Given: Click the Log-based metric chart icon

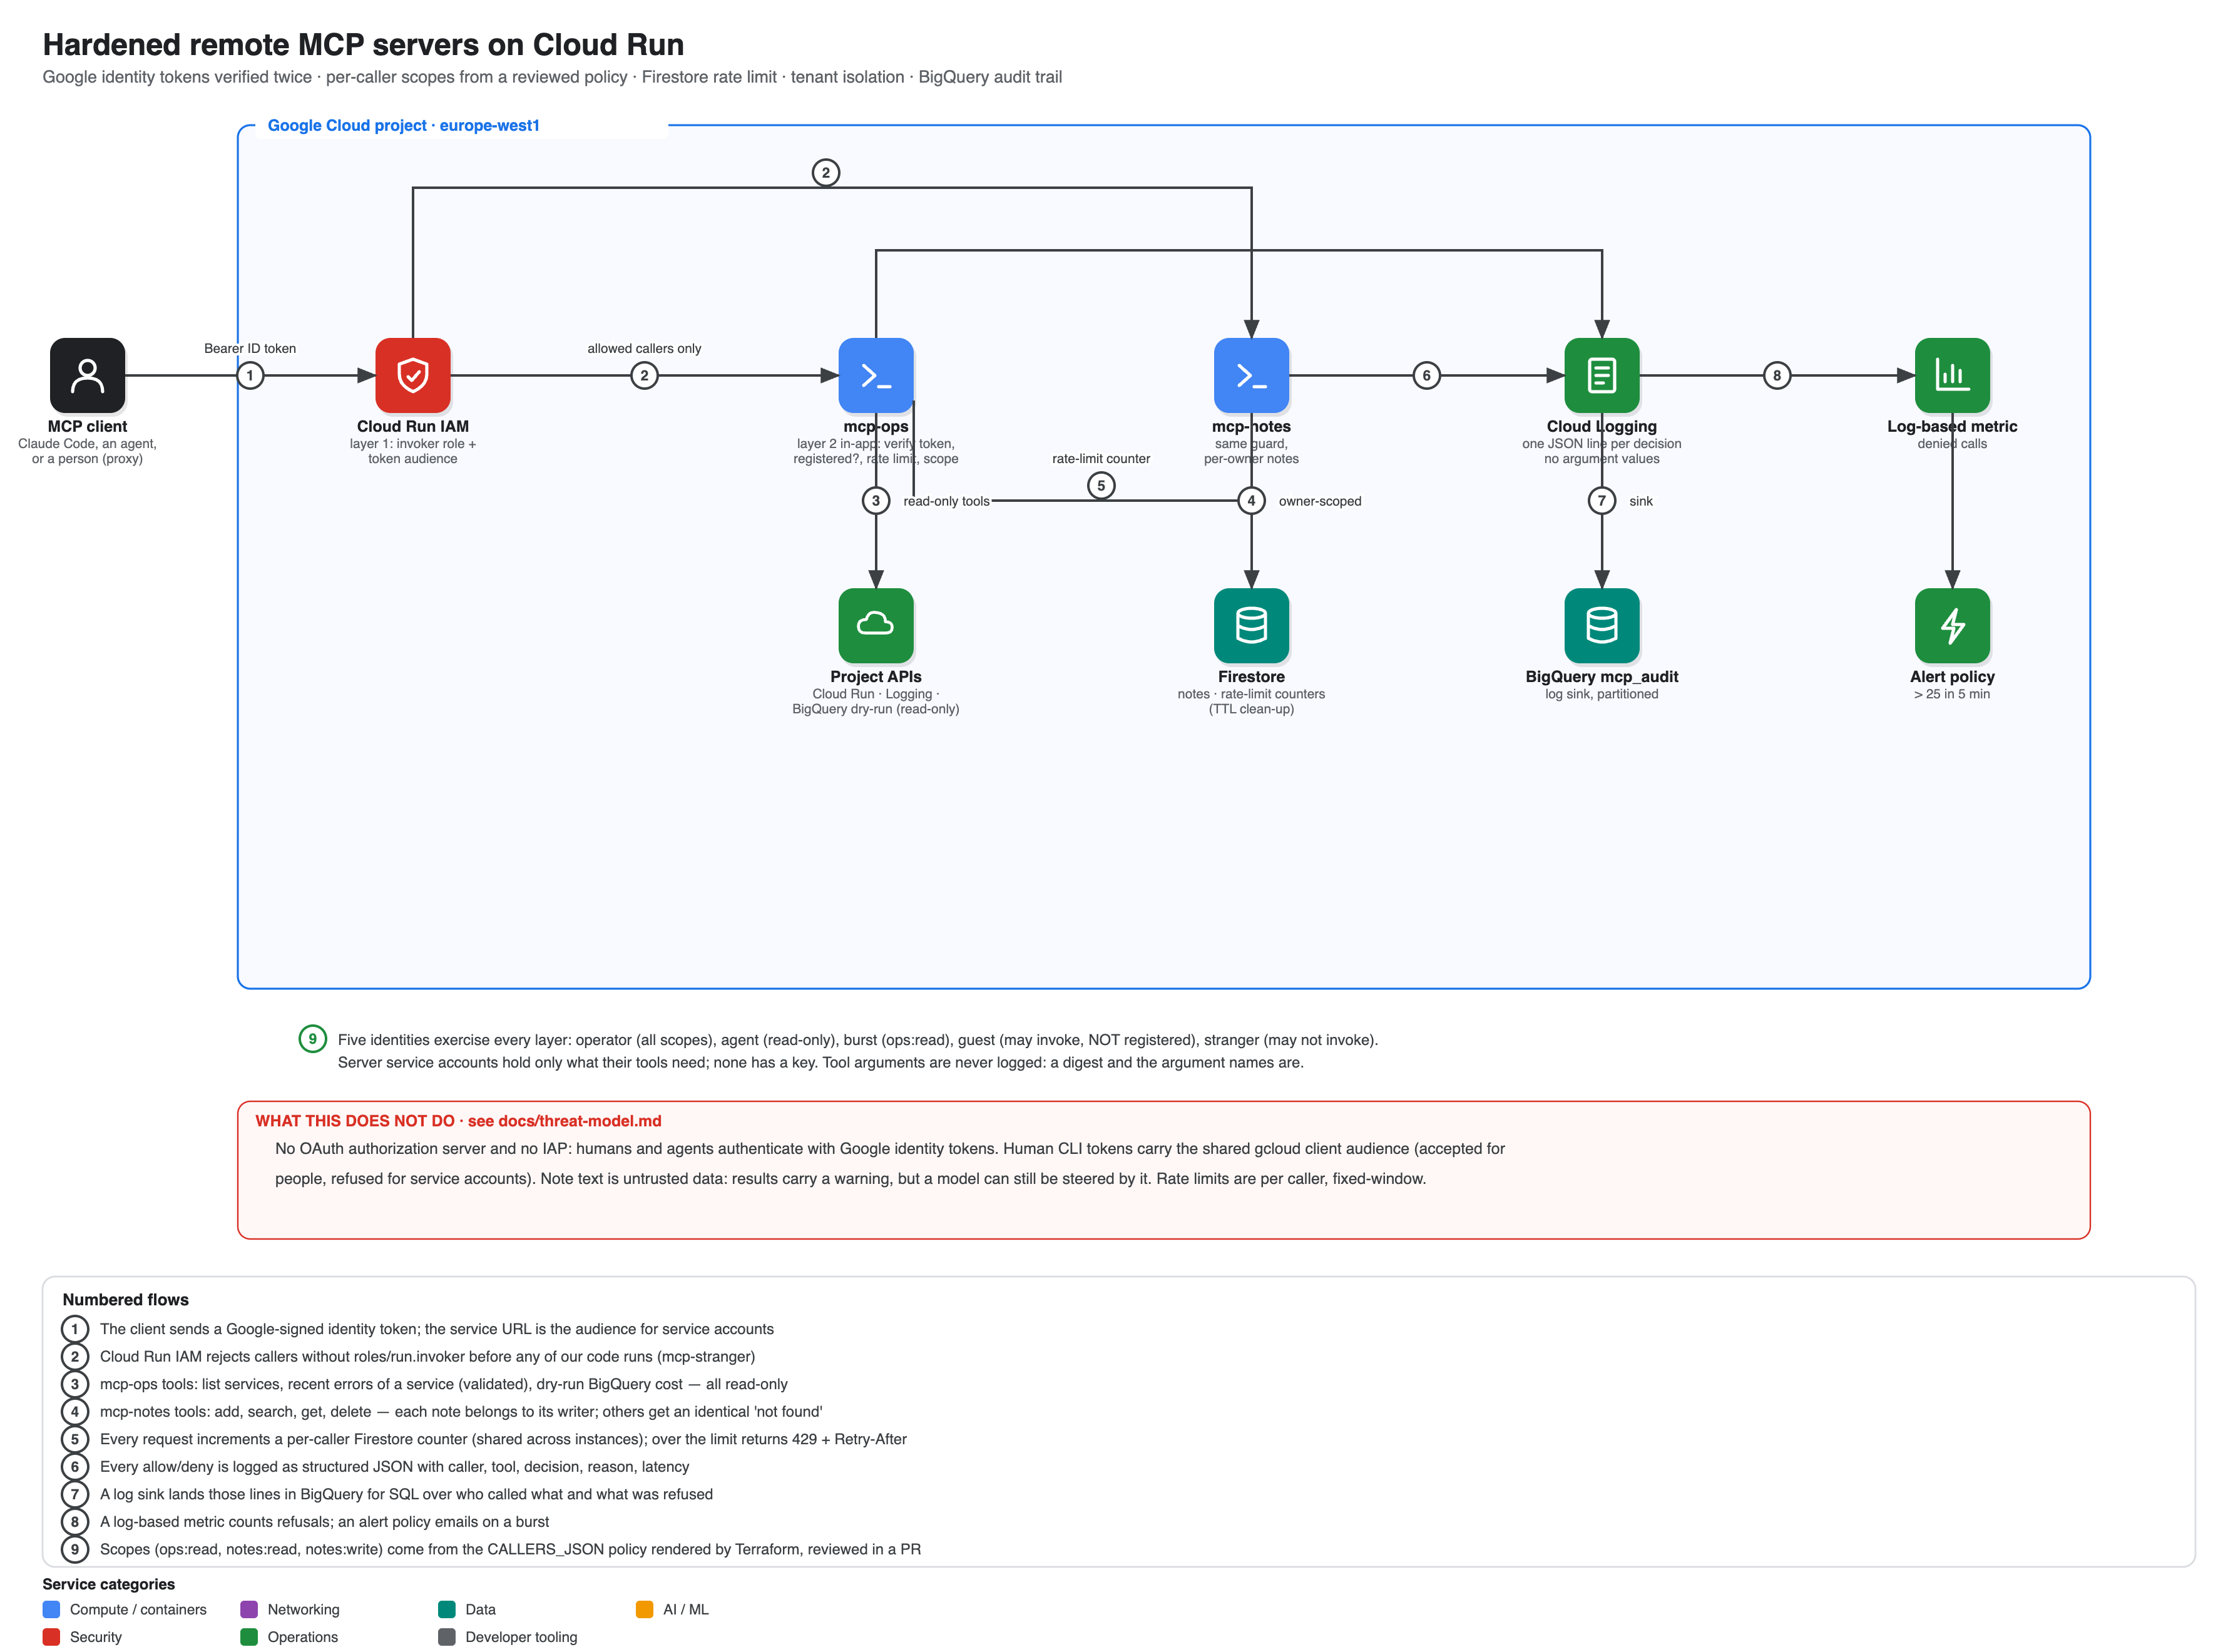Looking at the screenshot, I should click(x=1952, y=375).
